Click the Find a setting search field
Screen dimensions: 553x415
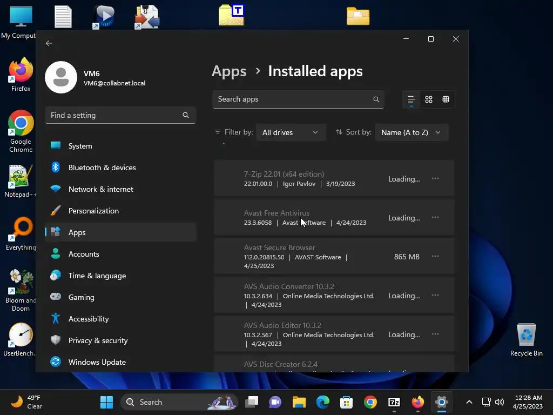pyautogui.click(x=120, y=115)
